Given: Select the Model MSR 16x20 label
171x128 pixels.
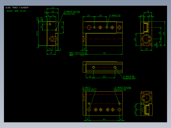Looking at the screenshot, I should coord(16,11).
